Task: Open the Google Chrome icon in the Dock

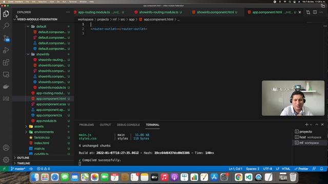Action: 238,177
